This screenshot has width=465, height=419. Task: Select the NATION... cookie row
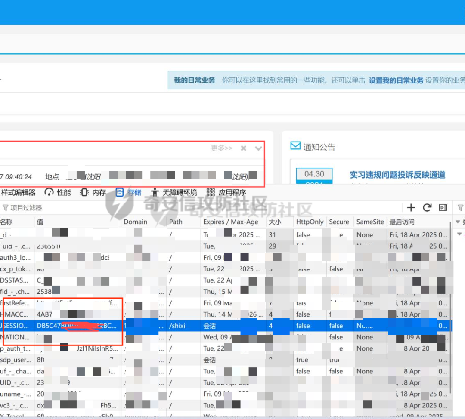[x=225, y=337]
